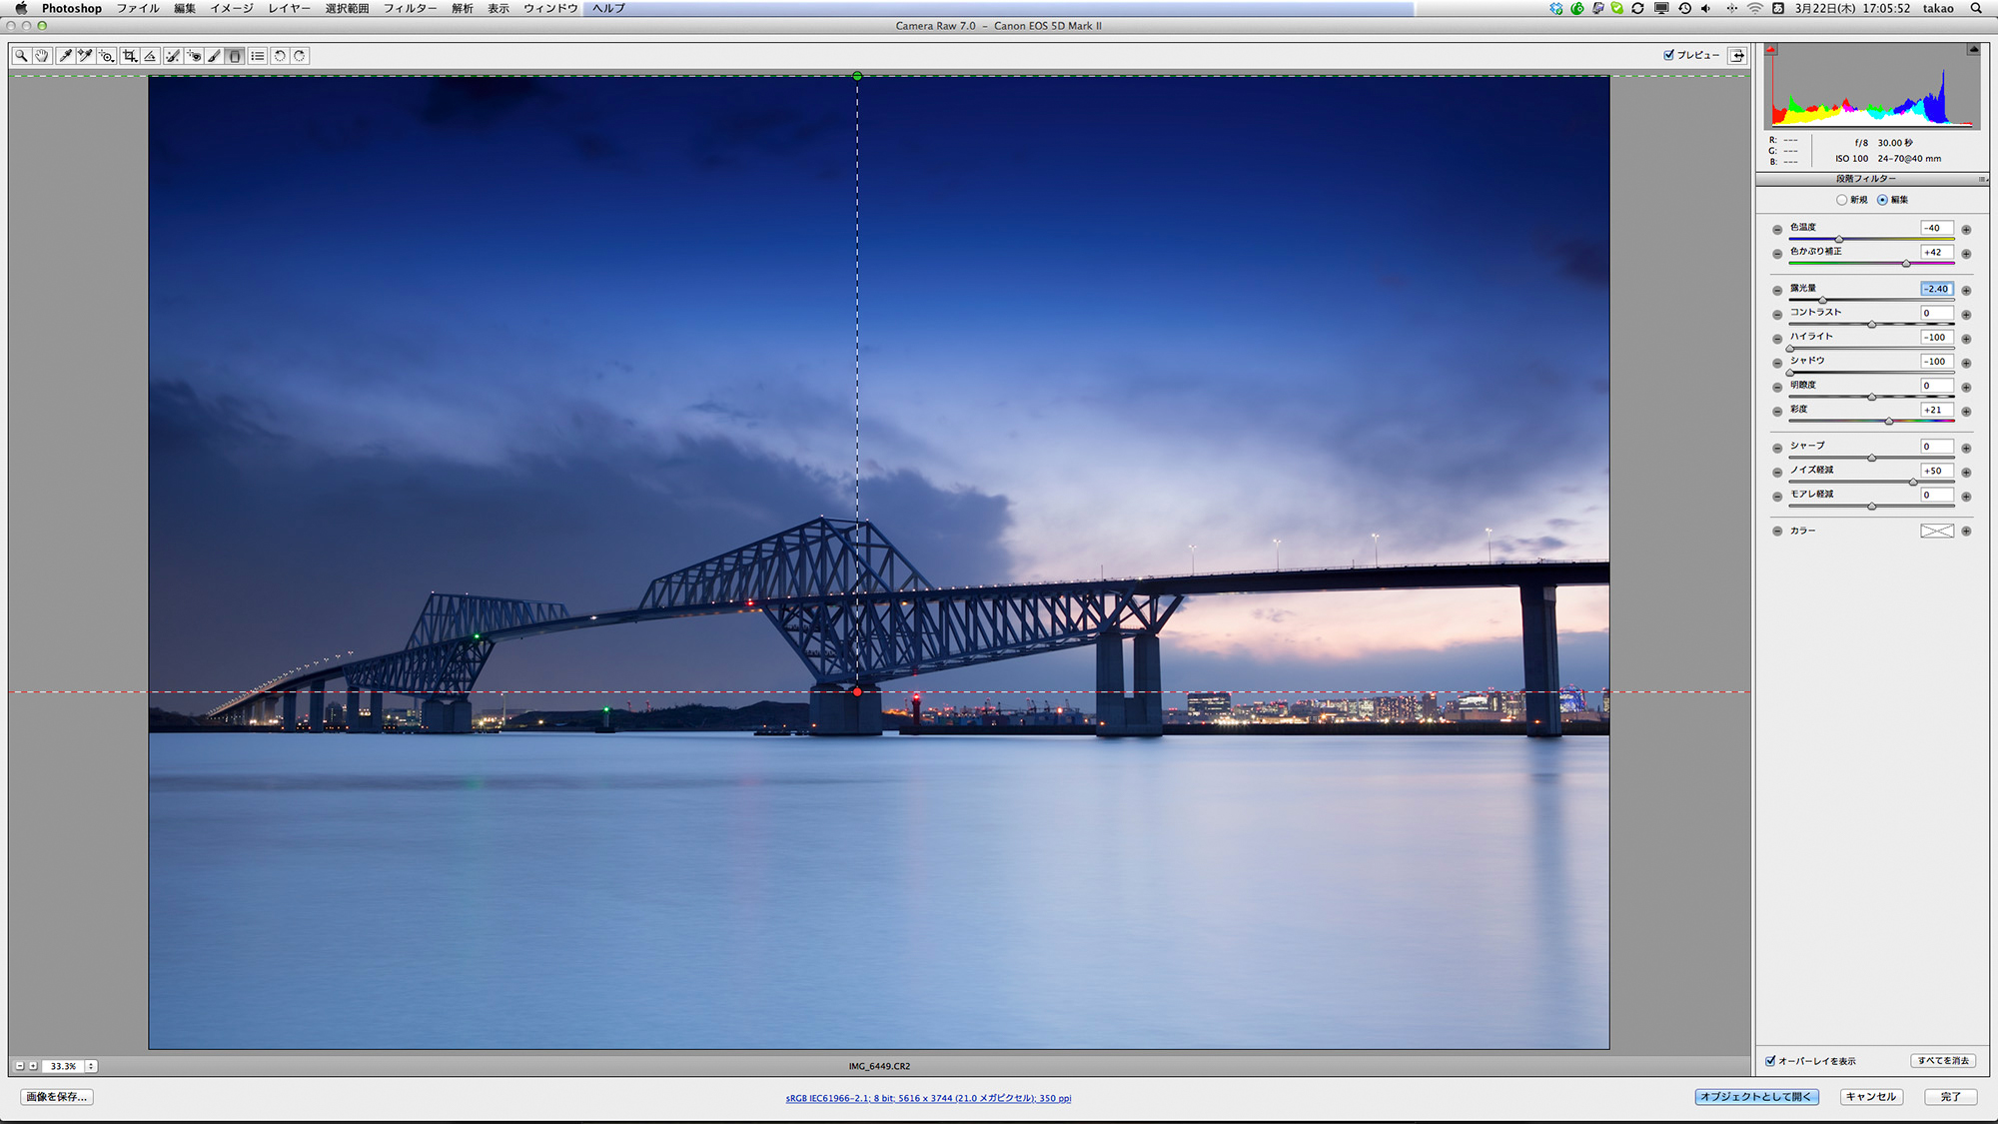1998x1124 pixels.
Task: Open the zoom level dropdown at 33.3%
Action: (91, 1066)
